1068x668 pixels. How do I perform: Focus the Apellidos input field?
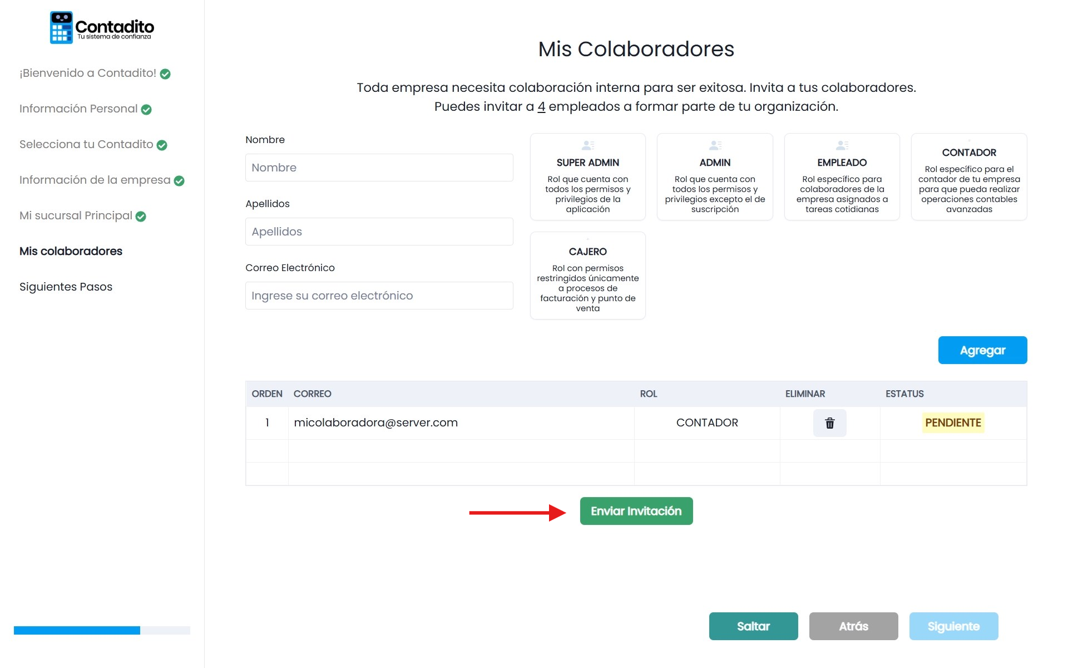(379, 232)
